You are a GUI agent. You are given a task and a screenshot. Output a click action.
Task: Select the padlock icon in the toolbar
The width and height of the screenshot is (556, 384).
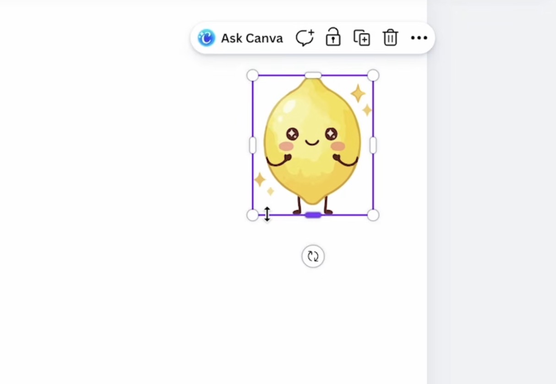pos(333,38)
